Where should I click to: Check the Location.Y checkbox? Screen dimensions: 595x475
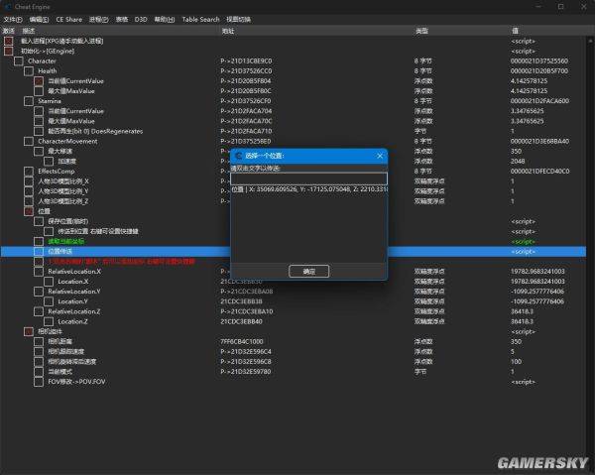(x=49, y=301)
